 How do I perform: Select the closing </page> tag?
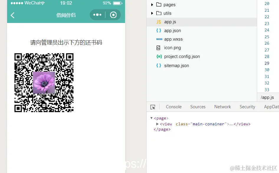[x=162, y=129]
